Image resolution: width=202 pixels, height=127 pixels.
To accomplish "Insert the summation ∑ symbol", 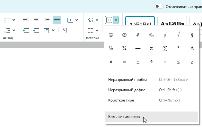I will 165,48.
